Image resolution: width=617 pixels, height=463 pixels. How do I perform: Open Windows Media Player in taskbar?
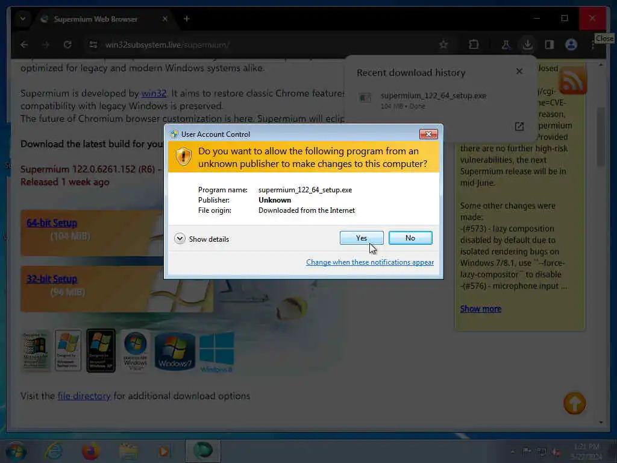tap(164, 452)
